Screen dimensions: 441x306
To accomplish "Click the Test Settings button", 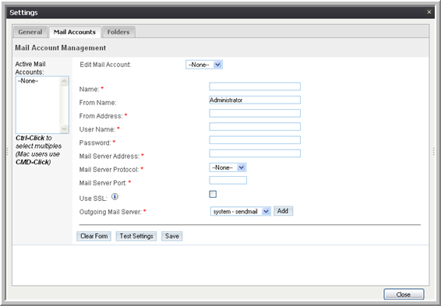I will [136, 236].
